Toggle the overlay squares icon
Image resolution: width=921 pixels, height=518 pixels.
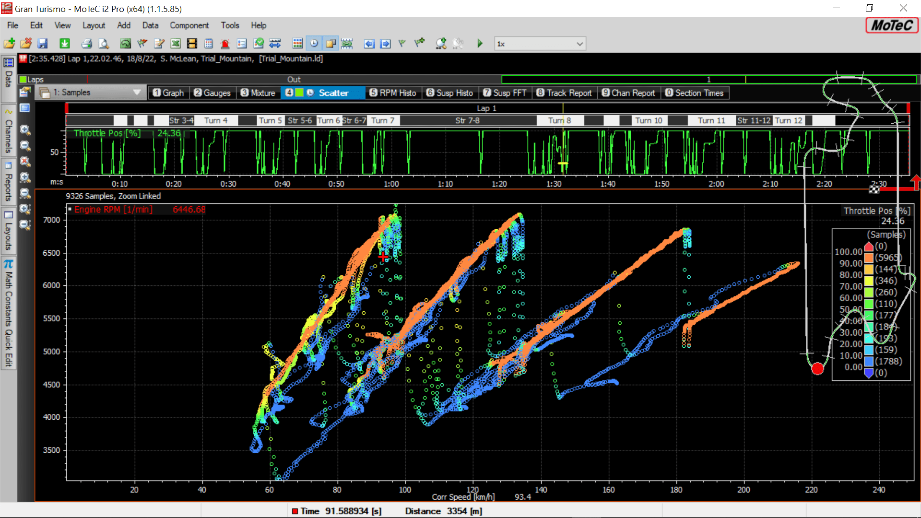[x=331, y=44]
